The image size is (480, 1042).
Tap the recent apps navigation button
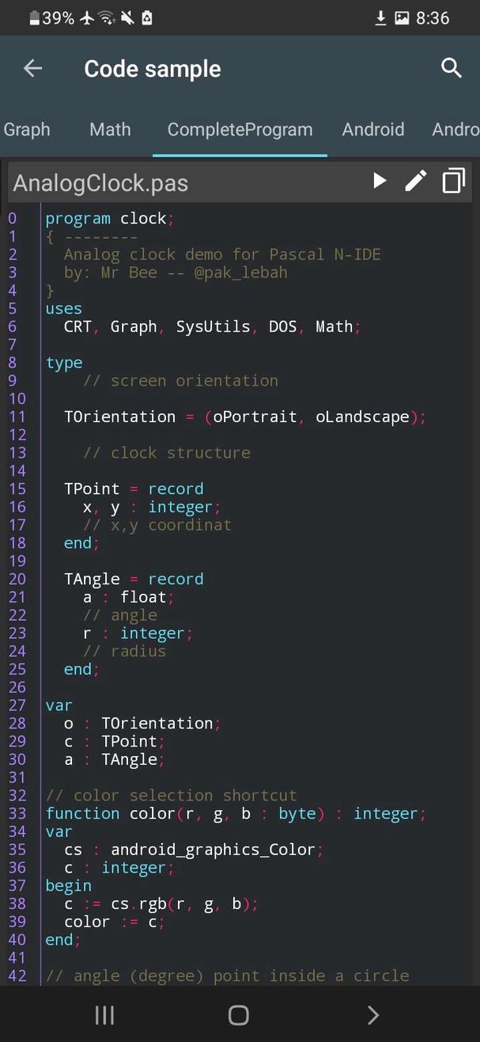[104, 1014]
